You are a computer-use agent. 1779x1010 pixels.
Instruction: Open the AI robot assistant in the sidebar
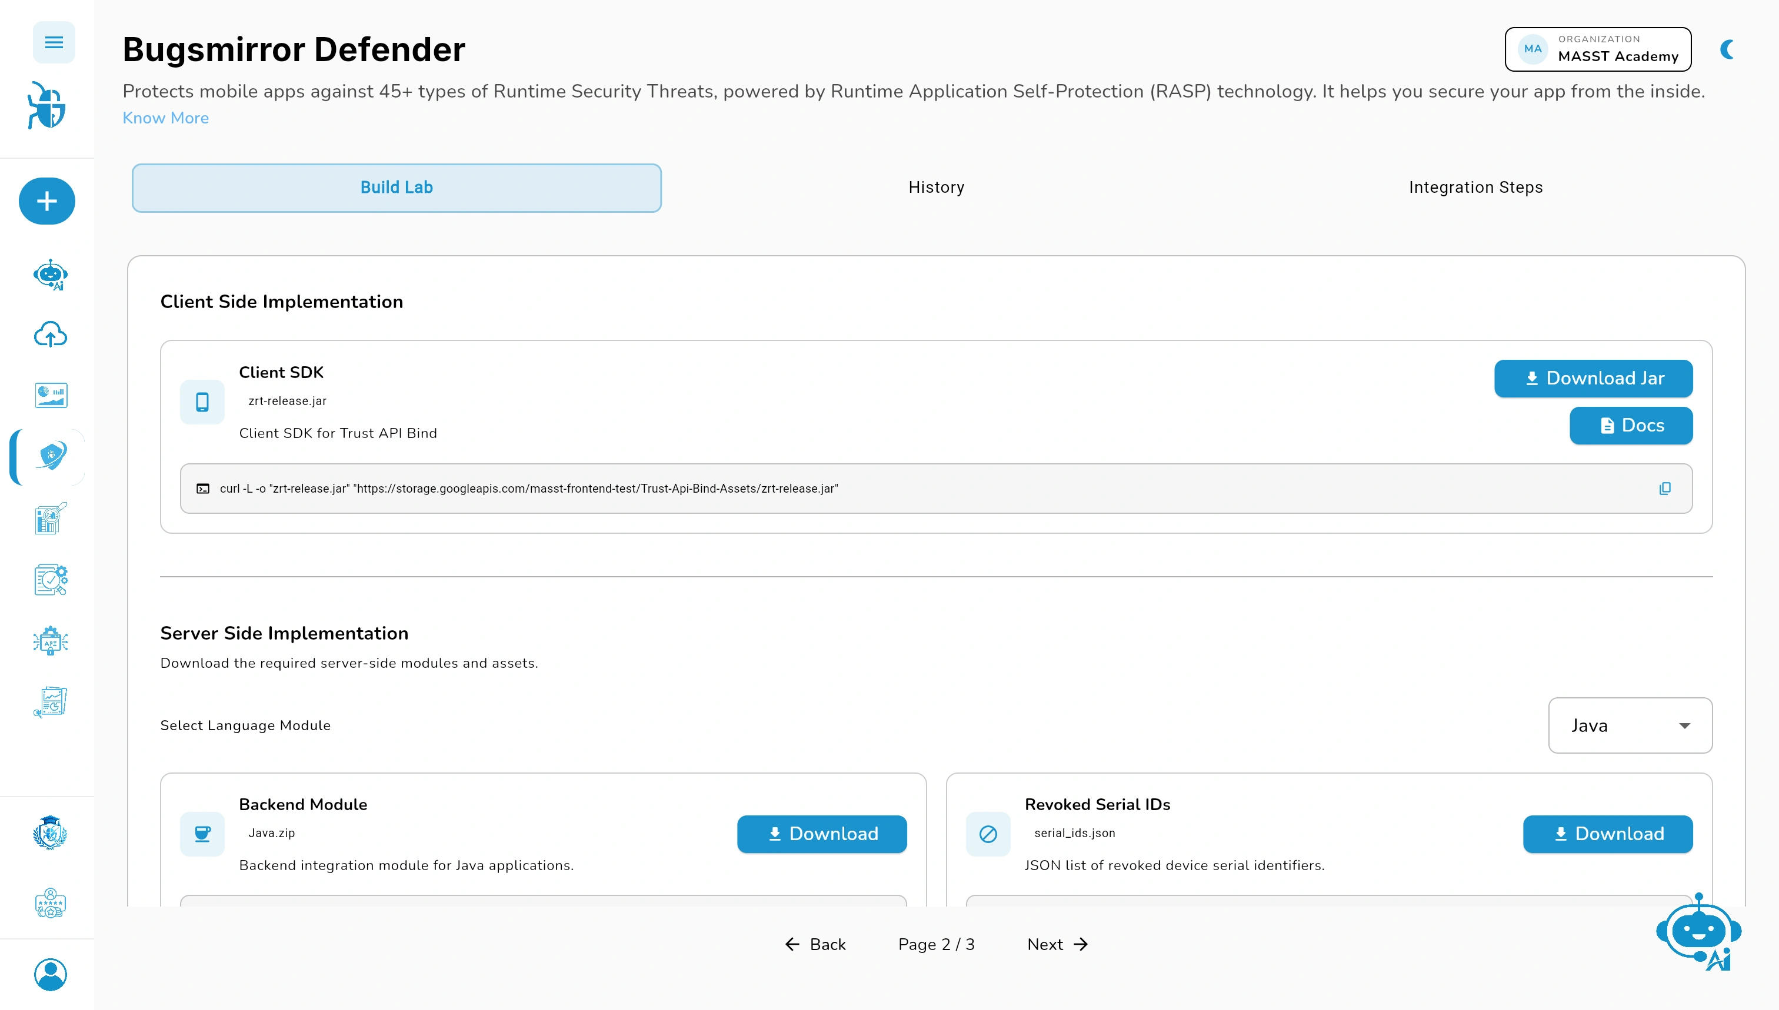(50, 275)
